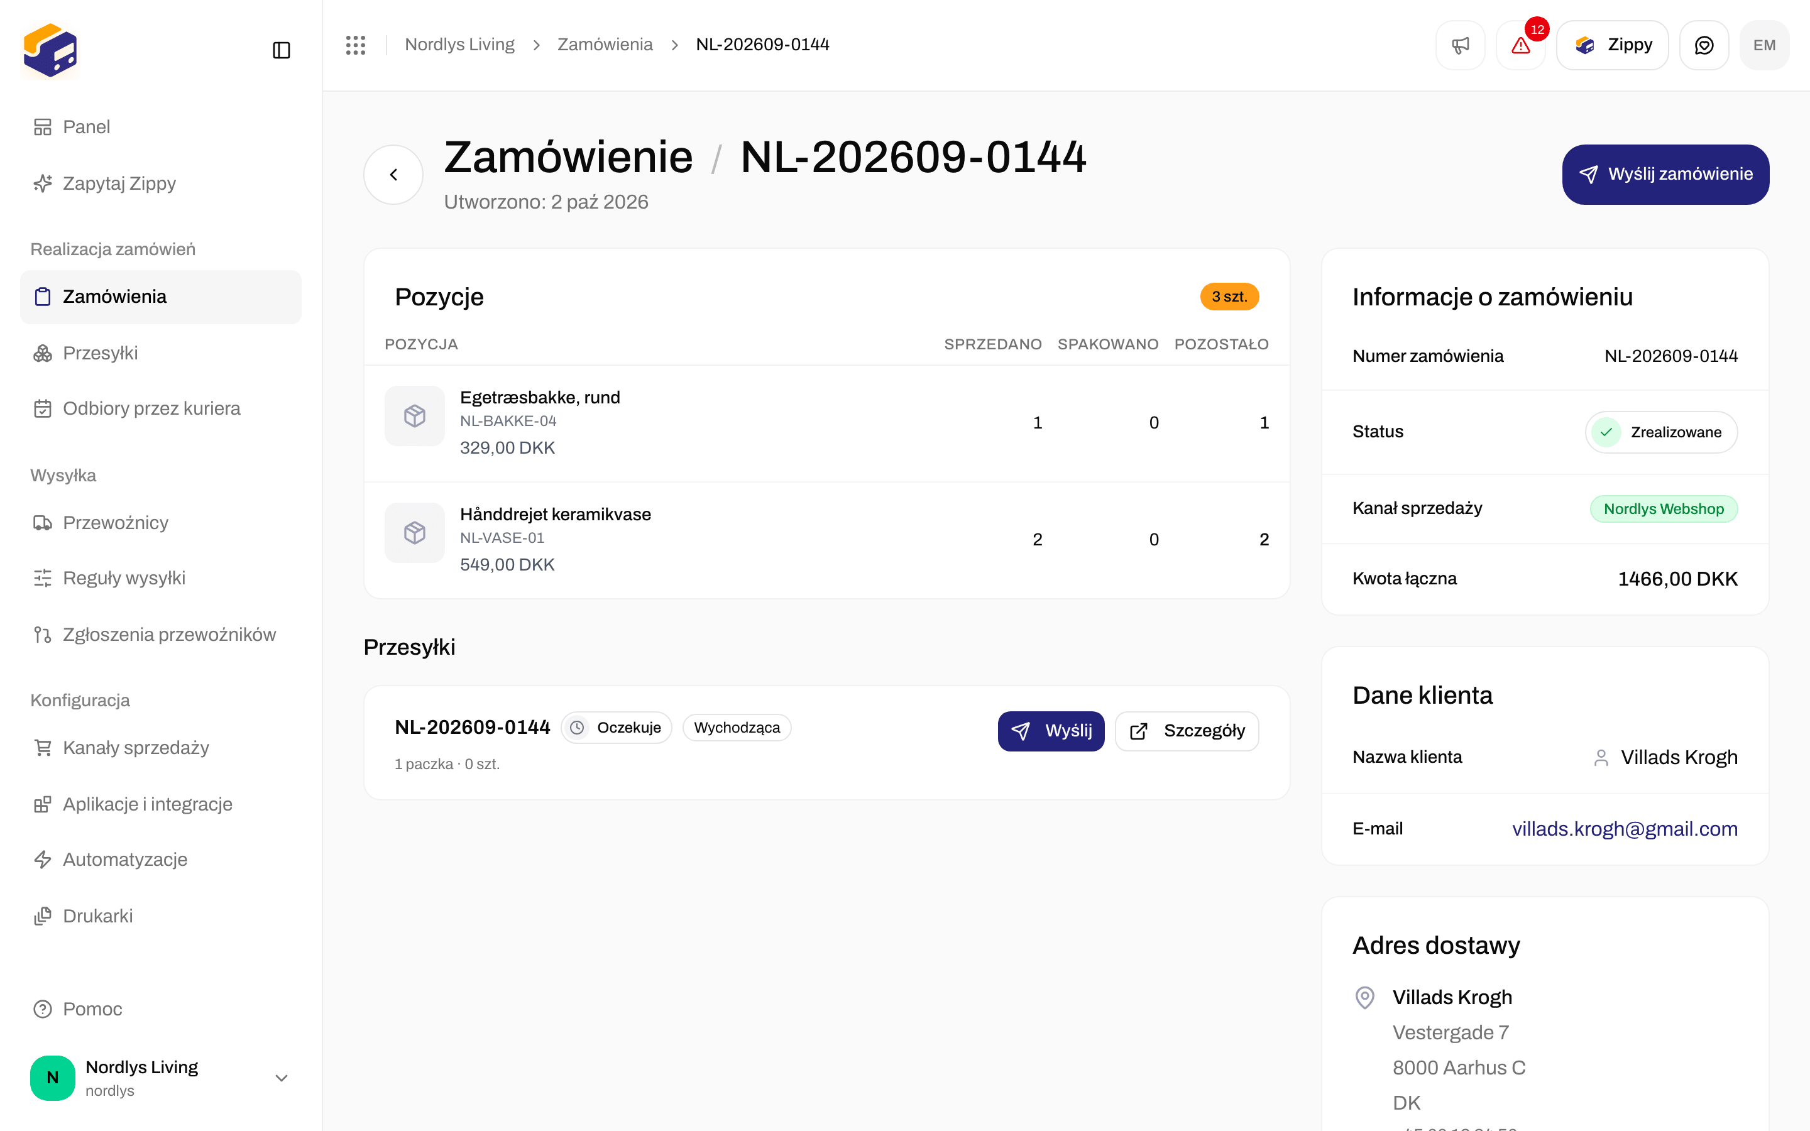This screenshot has height=1131, width=1810.
Task: Click the Oczekuje status badge
Action: coord(617,728)
